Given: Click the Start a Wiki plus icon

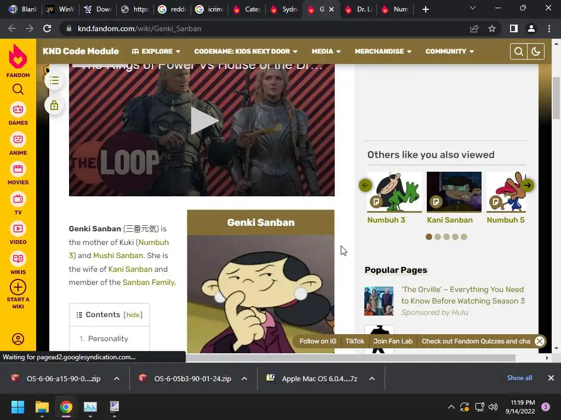Looking at the screenshot, I should (18, 287).
